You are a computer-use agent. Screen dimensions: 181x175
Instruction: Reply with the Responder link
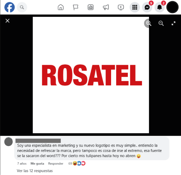[56, 163]
